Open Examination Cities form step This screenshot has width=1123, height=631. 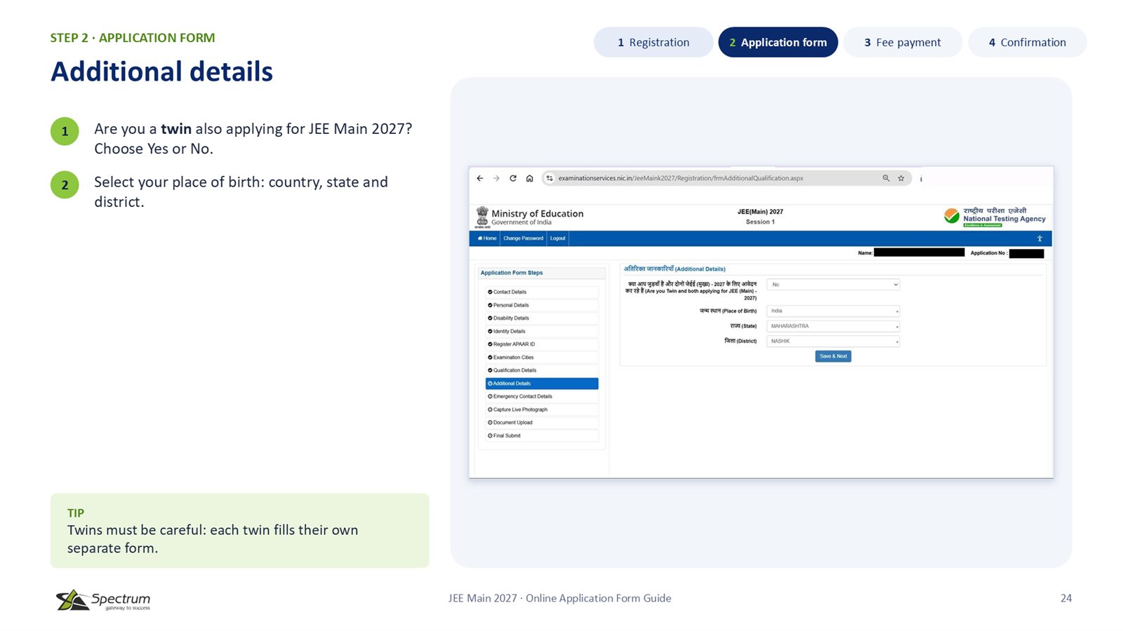(x=542, y=358)
